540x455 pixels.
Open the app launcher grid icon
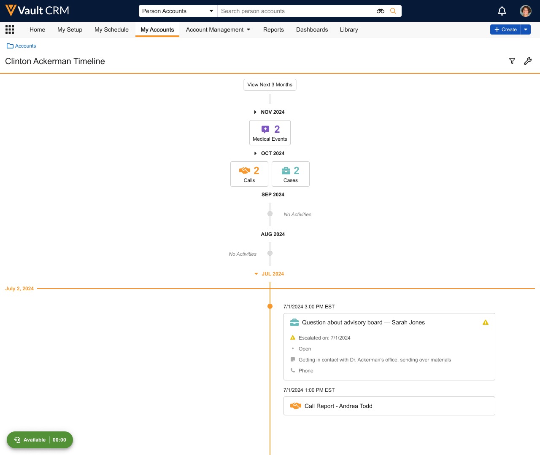tap(10, 29)
